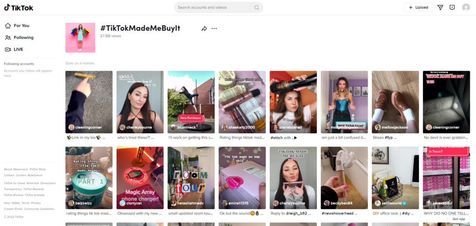Open belzkelzz Part 1 video
The height and width of the screenshot is (226, 476).
click(x=89, y=178)
